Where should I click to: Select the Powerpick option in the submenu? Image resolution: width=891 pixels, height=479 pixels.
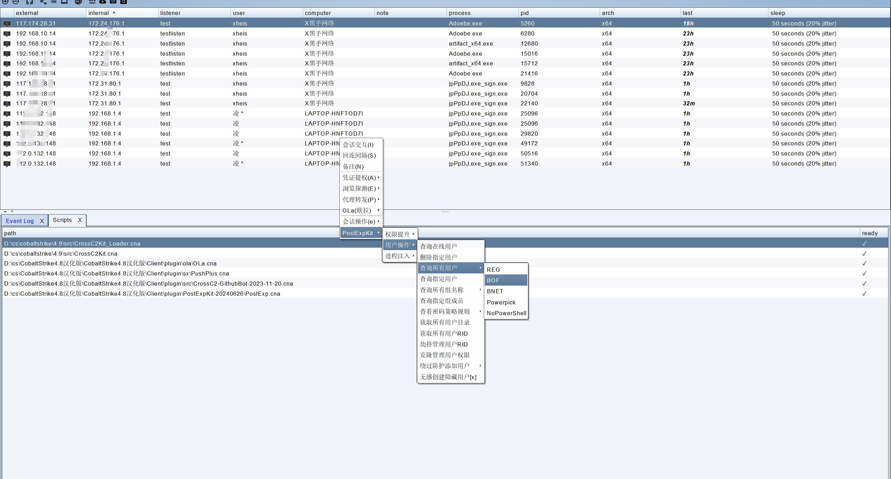(x=506, y=302)
